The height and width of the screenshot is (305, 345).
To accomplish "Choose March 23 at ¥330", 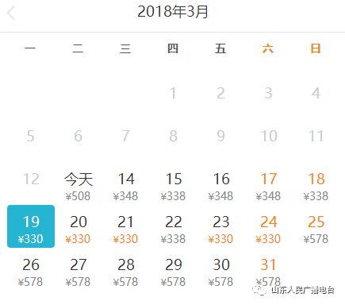I will [221, 229].
